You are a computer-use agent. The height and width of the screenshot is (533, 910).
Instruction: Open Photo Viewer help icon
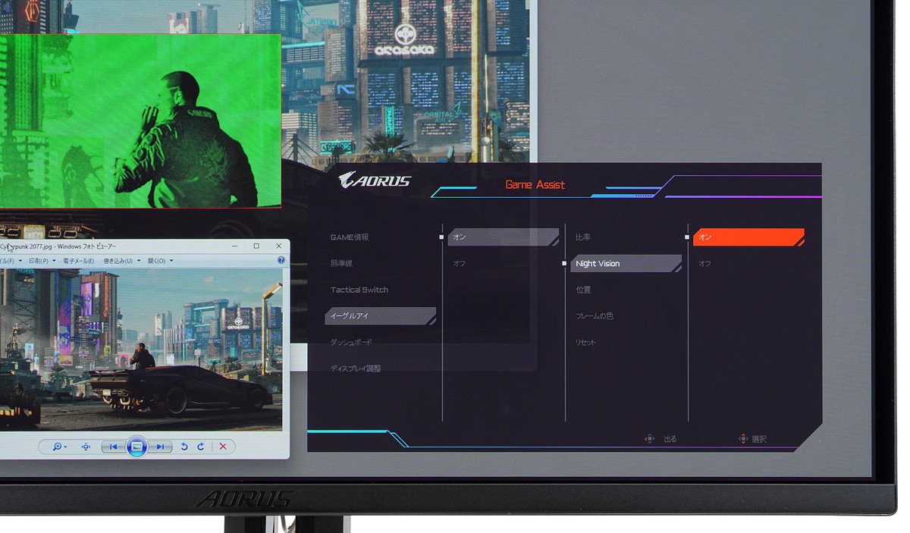coord(281,261)
